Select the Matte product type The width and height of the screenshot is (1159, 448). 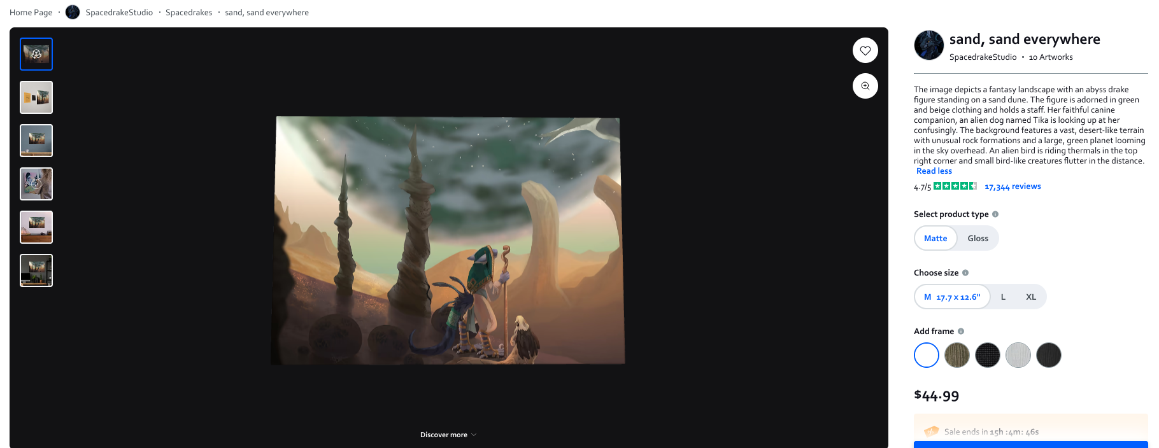pos(935,238)
